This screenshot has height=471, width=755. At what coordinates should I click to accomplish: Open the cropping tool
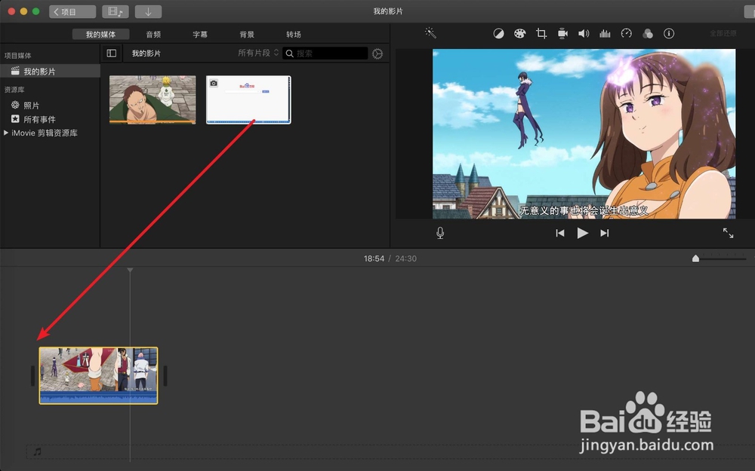(541, 33)
